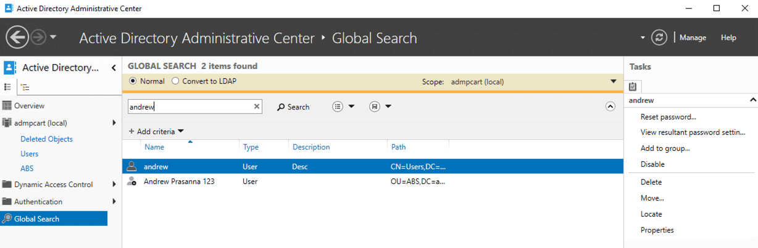Choose Disable task for andrew
758x248 pixels.
click(x=652, y=164)
